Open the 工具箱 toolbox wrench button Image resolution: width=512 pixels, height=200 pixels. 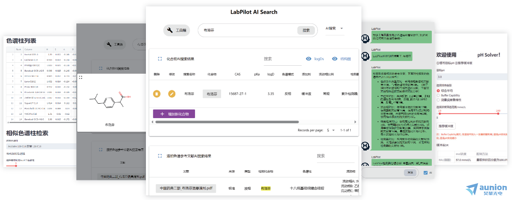[x=177, y=30]
